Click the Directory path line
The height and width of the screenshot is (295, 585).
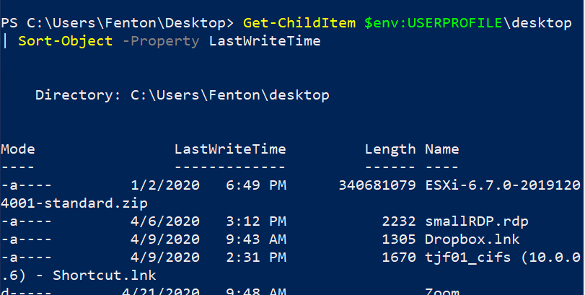tap(182, 95)
